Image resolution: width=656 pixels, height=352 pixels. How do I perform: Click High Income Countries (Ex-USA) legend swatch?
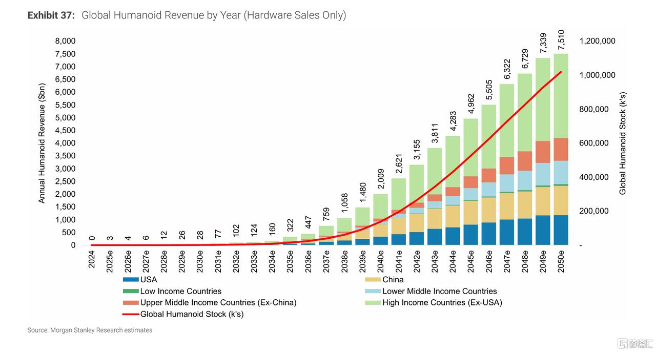click(x=373, y=302)
